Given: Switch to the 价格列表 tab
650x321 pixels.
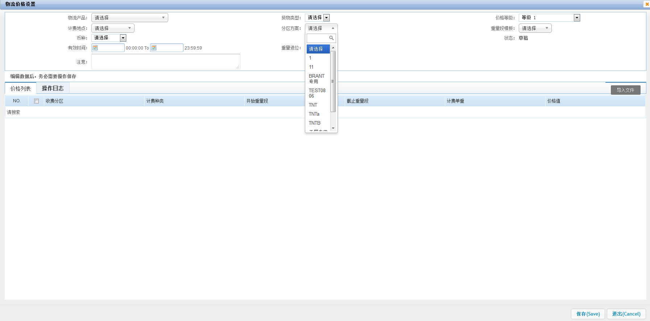Looking at the screenshot, I should [x=21, y=89].
